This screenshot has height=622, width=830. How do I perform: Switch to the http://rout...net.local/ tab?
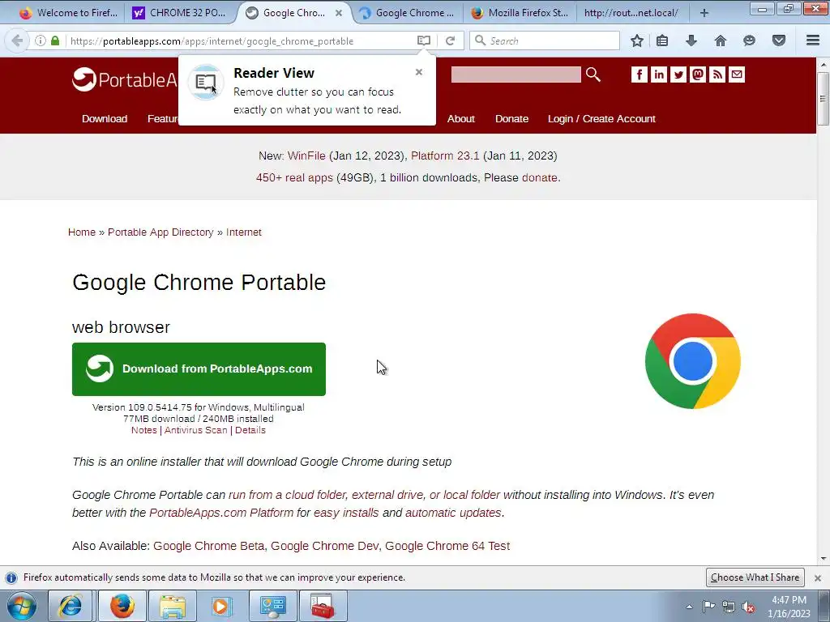(631, 13)
